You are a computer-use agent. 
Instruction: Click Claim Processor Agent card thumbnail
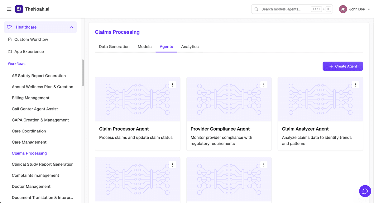tap(137, 99)
